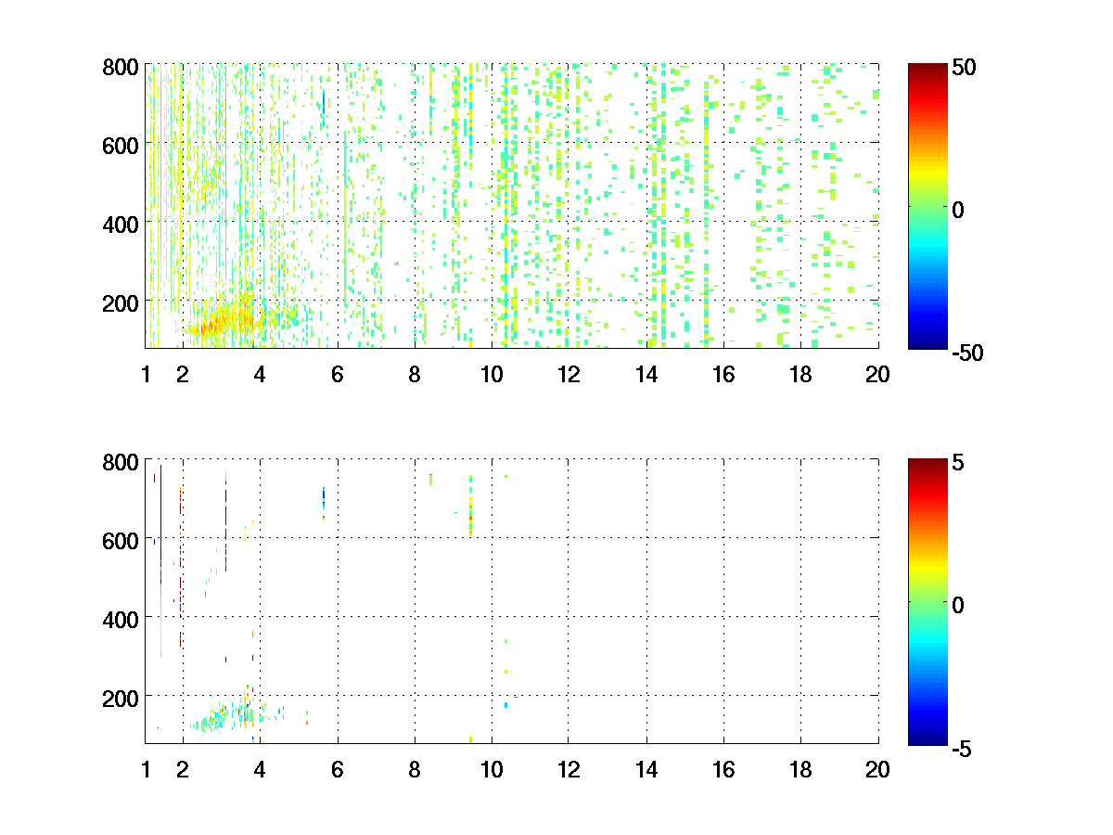The height and width of the screenshot is (835, 1113).
Task: Click x-axis tick '1' under the lower plot
Action: coord(146,769)
